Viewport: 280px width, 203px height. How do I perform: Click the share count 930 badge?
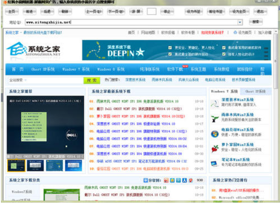point(200,180)
